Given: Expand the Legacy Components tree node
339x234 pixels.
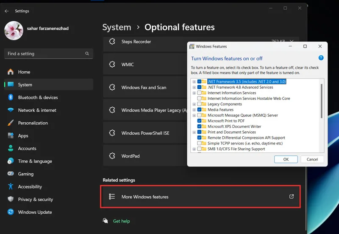Looking at the screenshot, I should pyautogui.click(x=194, y=104).
